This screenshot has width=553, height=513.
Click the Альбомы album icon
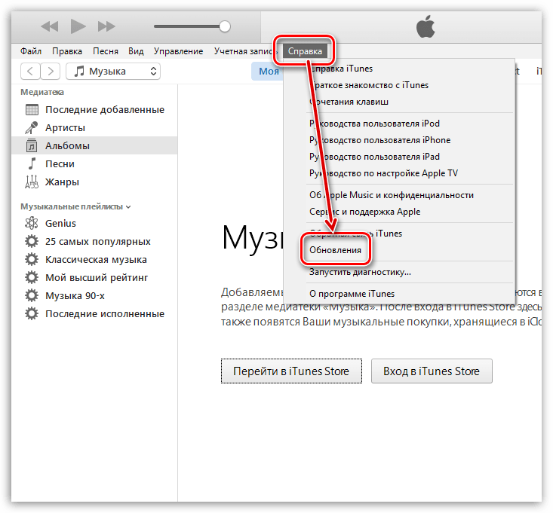tap(32, 146)
